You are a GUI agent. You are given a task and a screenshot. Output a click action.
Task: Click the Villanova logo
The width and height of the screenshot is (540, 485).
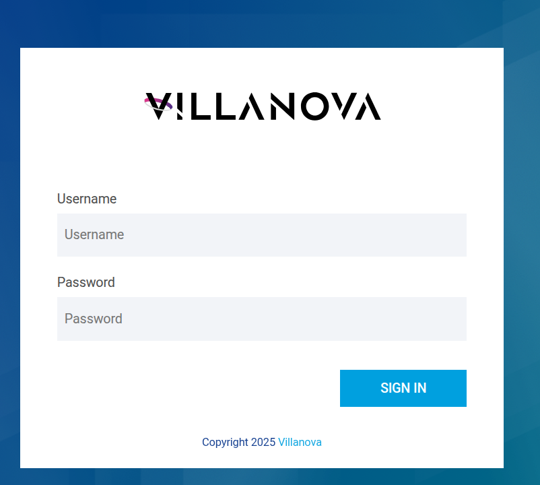pos(261,105)
